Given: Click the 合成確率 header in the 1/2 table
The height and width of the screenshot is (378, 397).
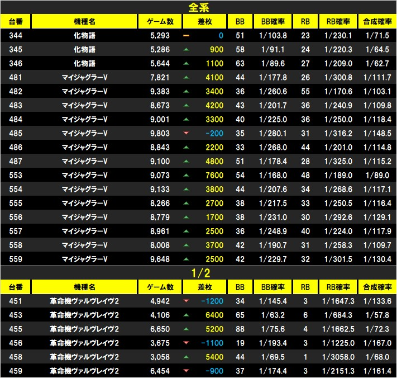Looking at the screenshot, I should pyautogui.click(x=377, y=287).
